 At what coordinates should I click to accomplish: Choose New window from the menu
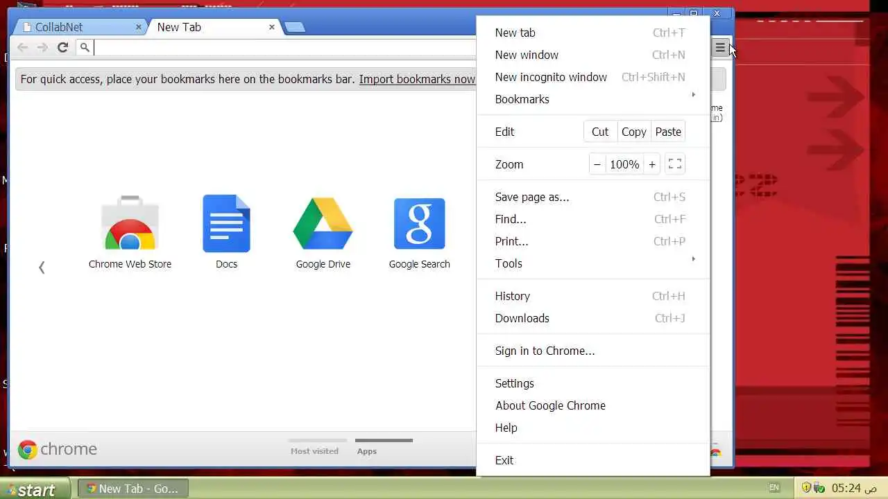pos(593,55)
